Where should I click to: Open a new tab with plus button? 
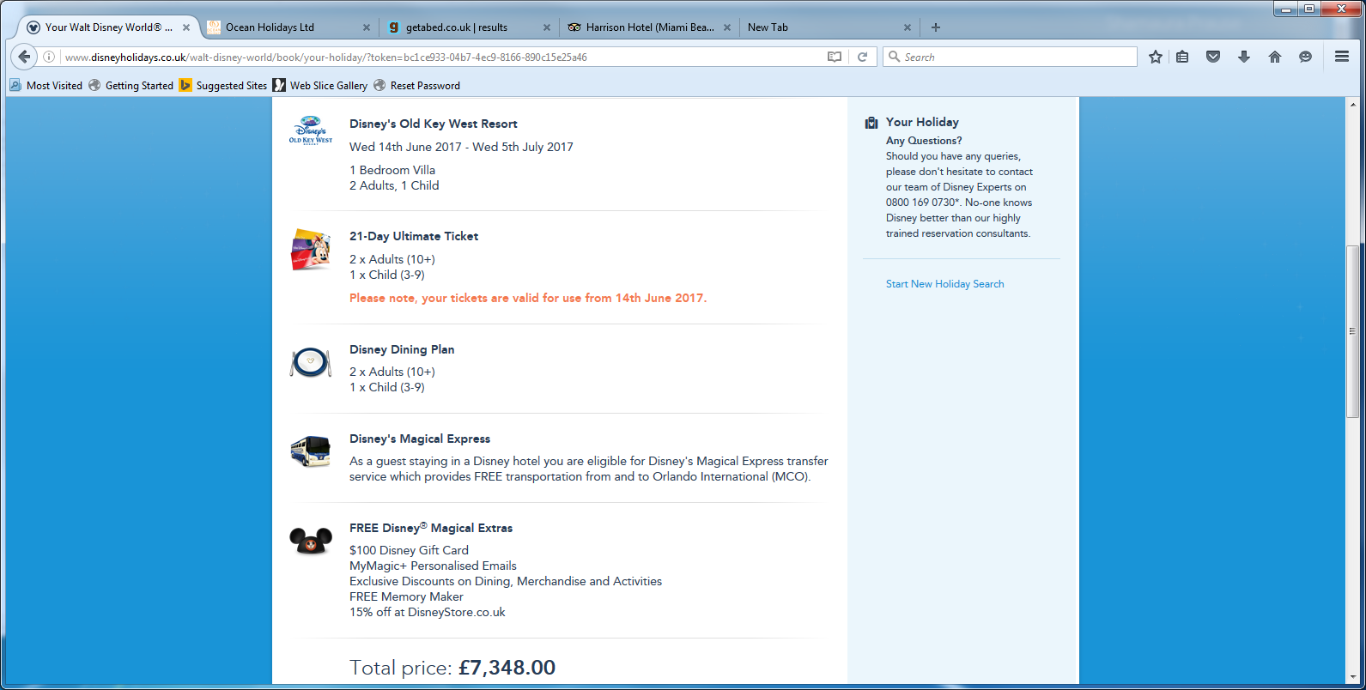(x=936, y=27)
